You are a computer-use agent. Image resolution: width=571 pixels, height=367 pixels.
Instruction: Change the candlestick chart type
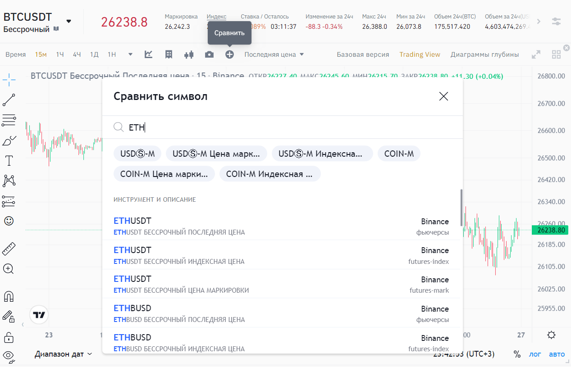tap(189, 54)
